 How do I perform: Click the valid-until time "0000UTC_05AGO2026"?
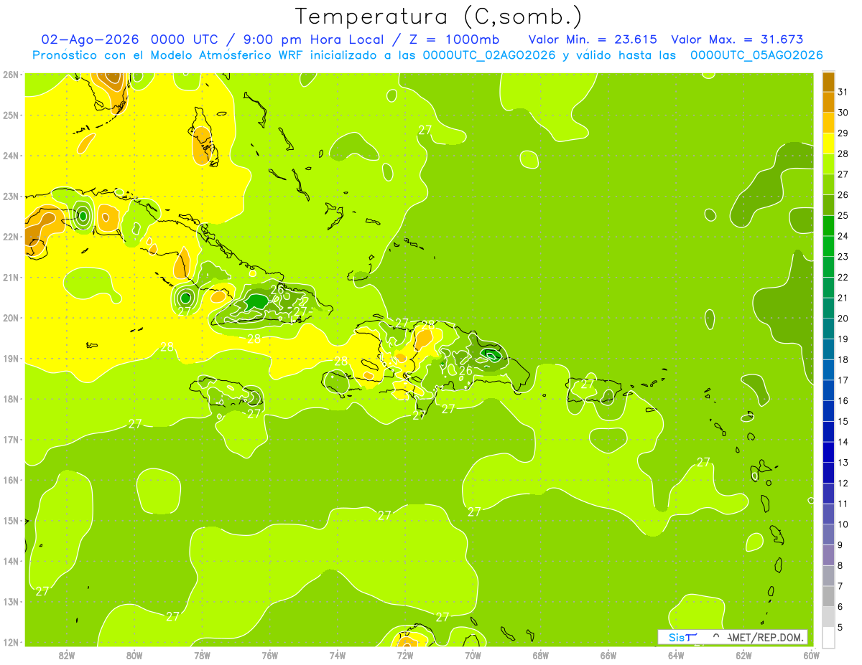pyautogui.click(x=756, y=55)
